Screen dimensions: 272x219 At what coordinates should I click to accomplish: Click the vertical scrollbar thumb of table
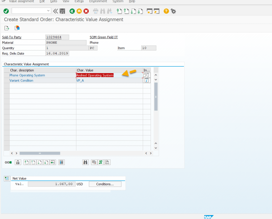pos(156,96)
